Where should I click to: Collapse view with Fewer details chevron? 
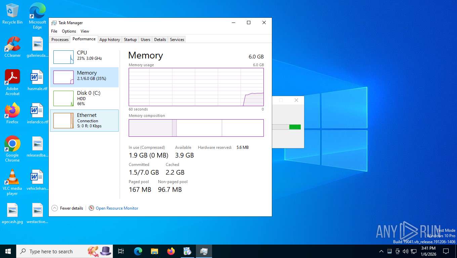[54, 208]
